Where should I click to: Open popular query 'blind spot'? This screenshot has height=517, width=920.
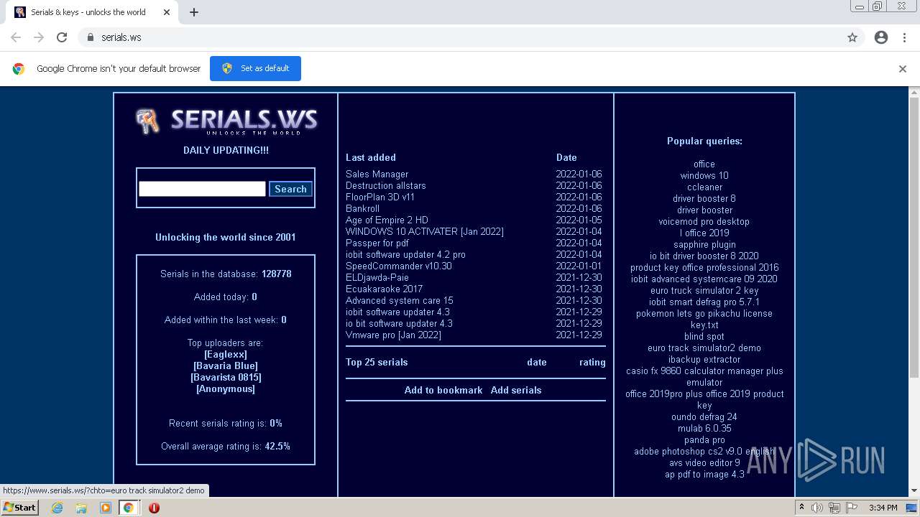(x=704, y=336)
